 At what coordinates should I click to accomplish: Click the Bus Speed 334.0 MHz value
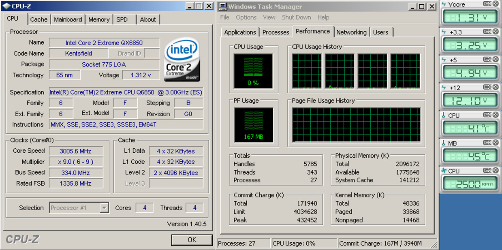click(x=76, y=173)
